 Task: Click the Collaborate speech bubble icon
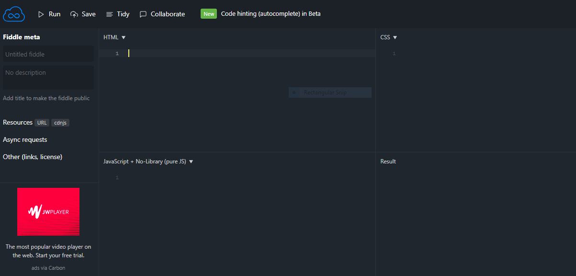click(143, 14)
